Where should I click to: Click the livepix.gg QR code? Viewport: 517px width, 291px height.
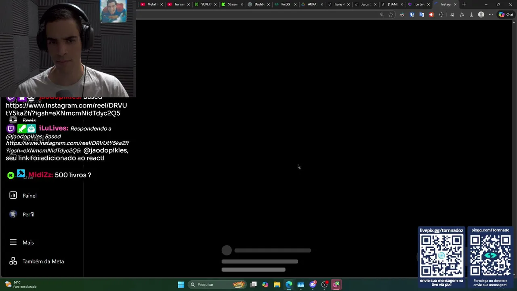click(x=441, y=255)
